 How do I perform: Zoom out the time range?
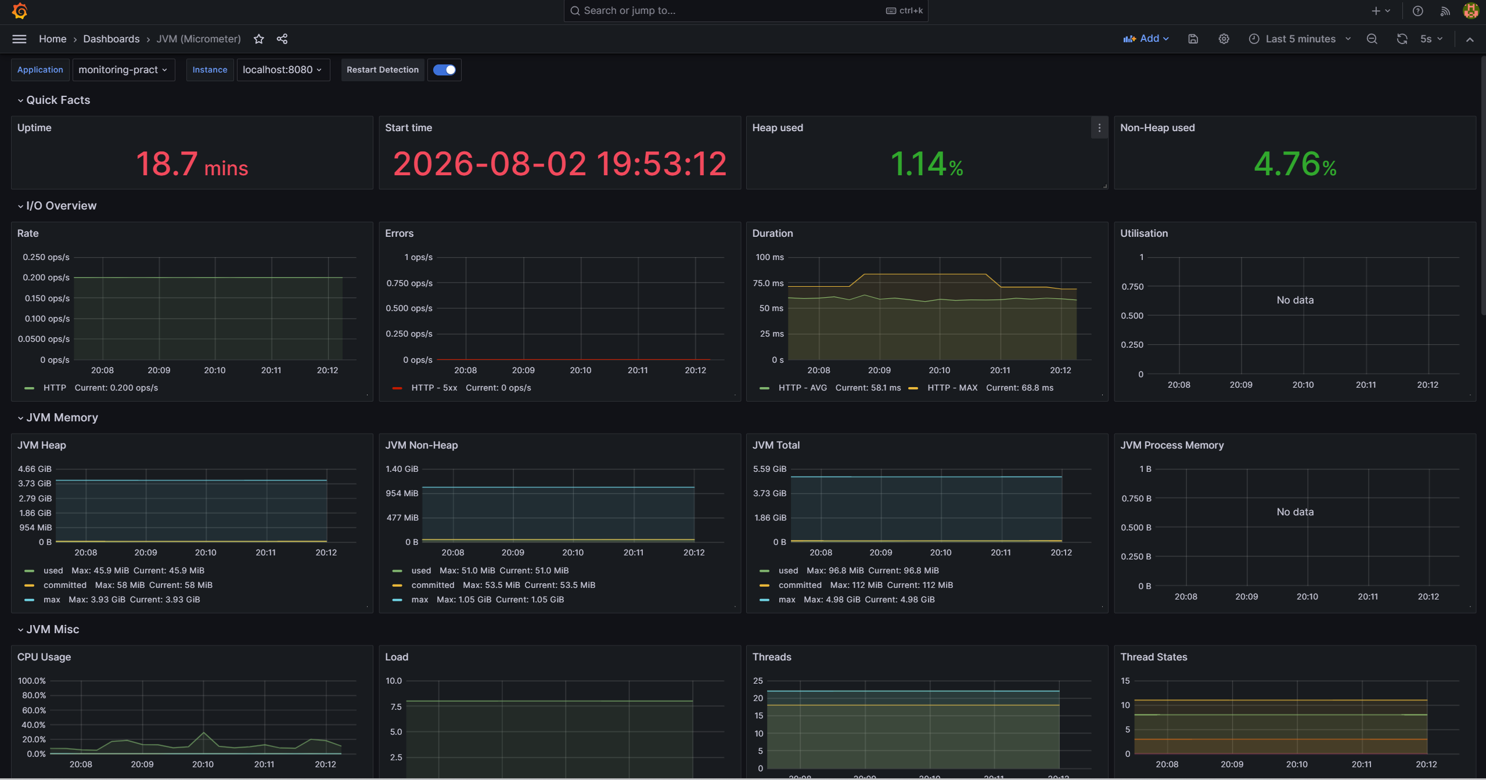(1372, 39)
